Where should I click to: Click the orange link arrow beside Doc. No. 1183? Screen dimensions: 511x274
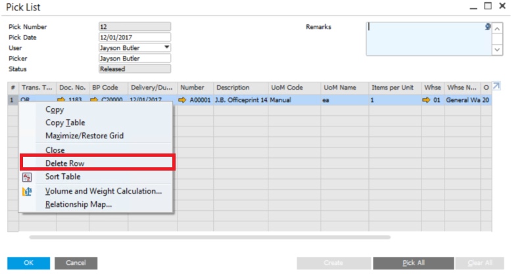click(62, 100)
